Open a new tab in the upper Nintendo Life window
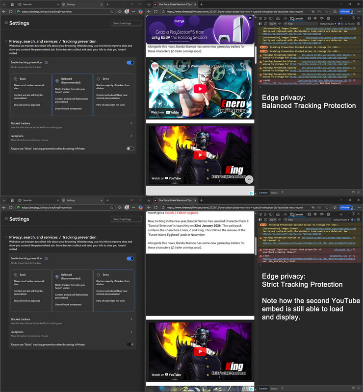This screenshot has height=392, width=363. point(201,4)
